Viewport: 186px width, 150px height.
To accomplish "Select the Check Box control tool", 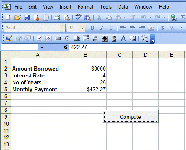I will click(39, 39).
